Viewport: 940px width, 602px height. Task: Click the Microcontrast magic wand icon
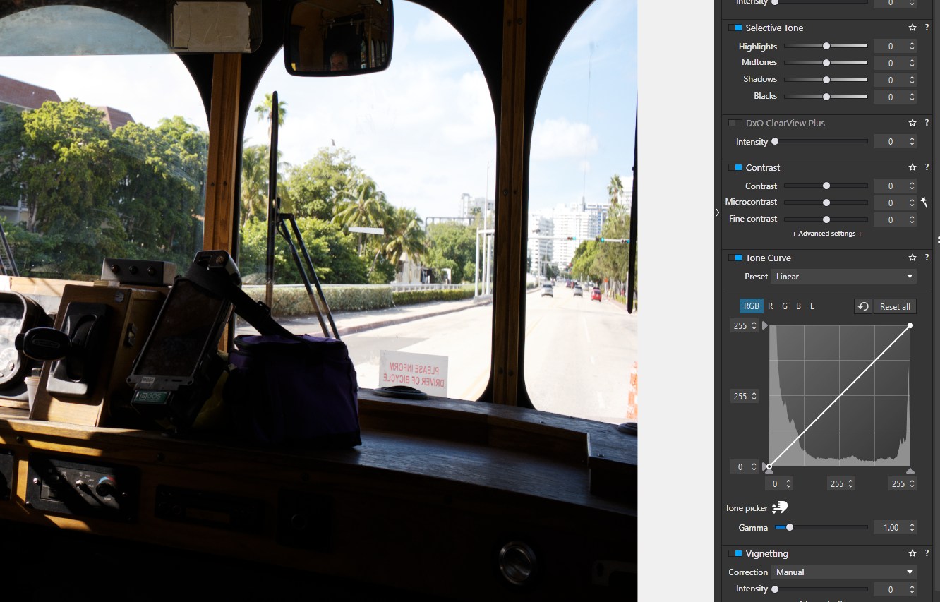pos(924,203)
